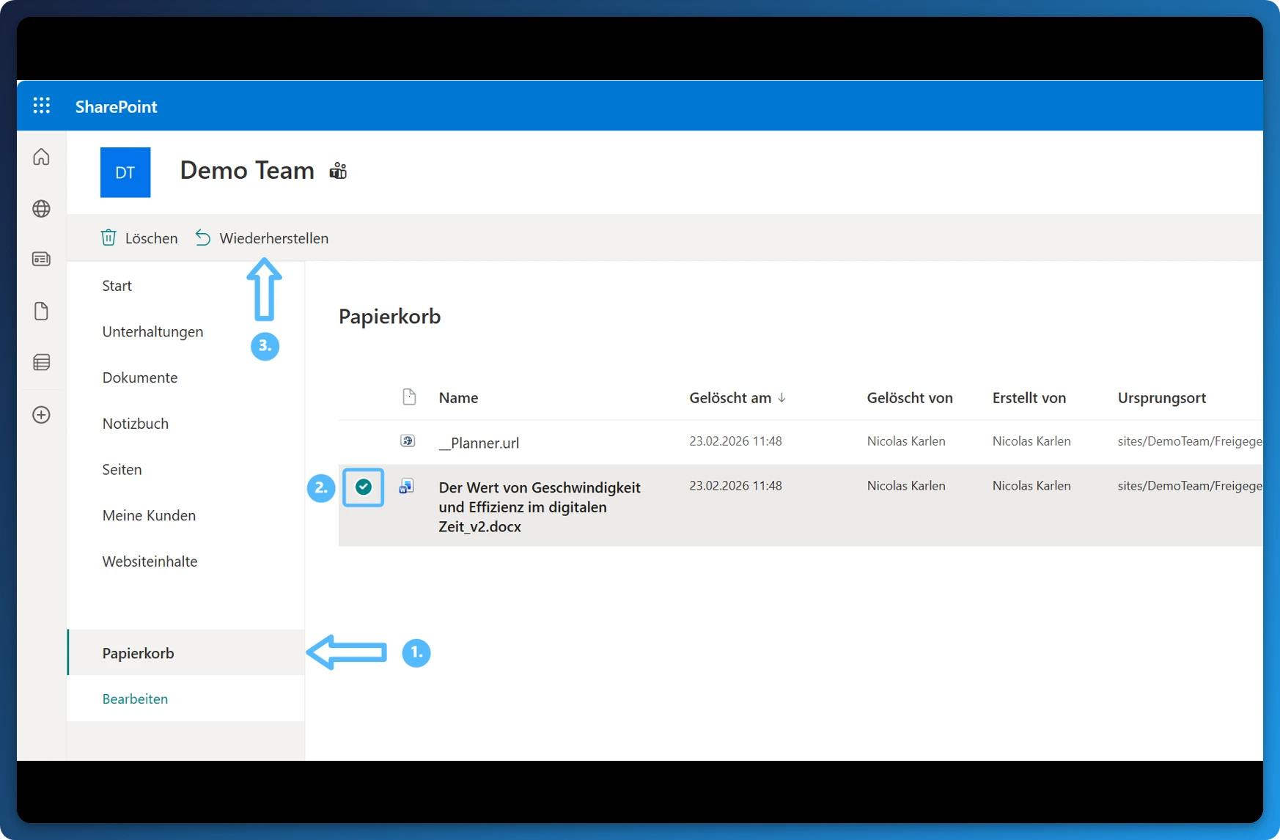Open the globe My Sites icon

[x=41, y=209]
